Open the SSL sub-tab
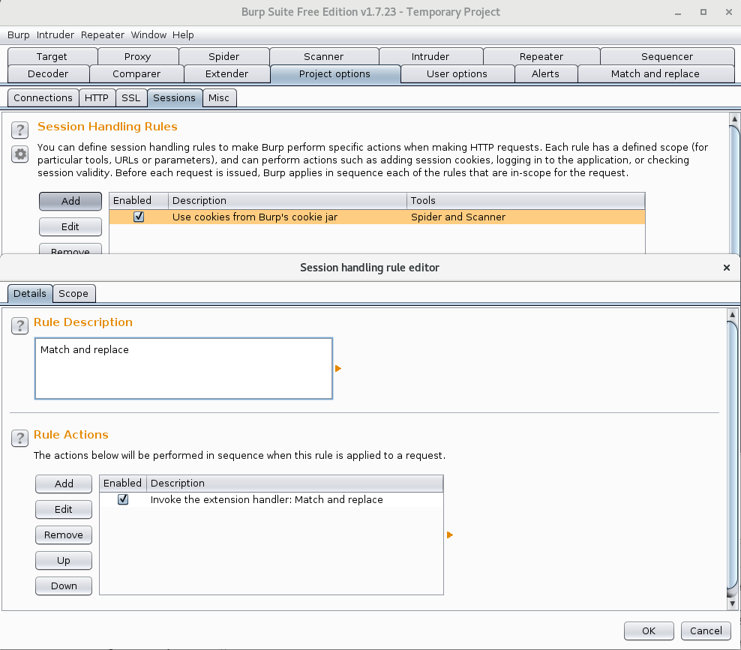741x650 pixels. click(x=131, y=97)
